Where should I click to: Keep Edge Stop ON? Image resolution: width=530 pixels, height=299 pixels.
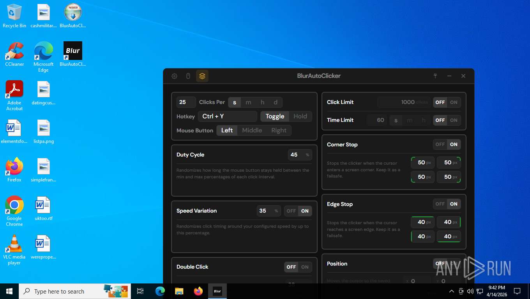coord(454,204)
